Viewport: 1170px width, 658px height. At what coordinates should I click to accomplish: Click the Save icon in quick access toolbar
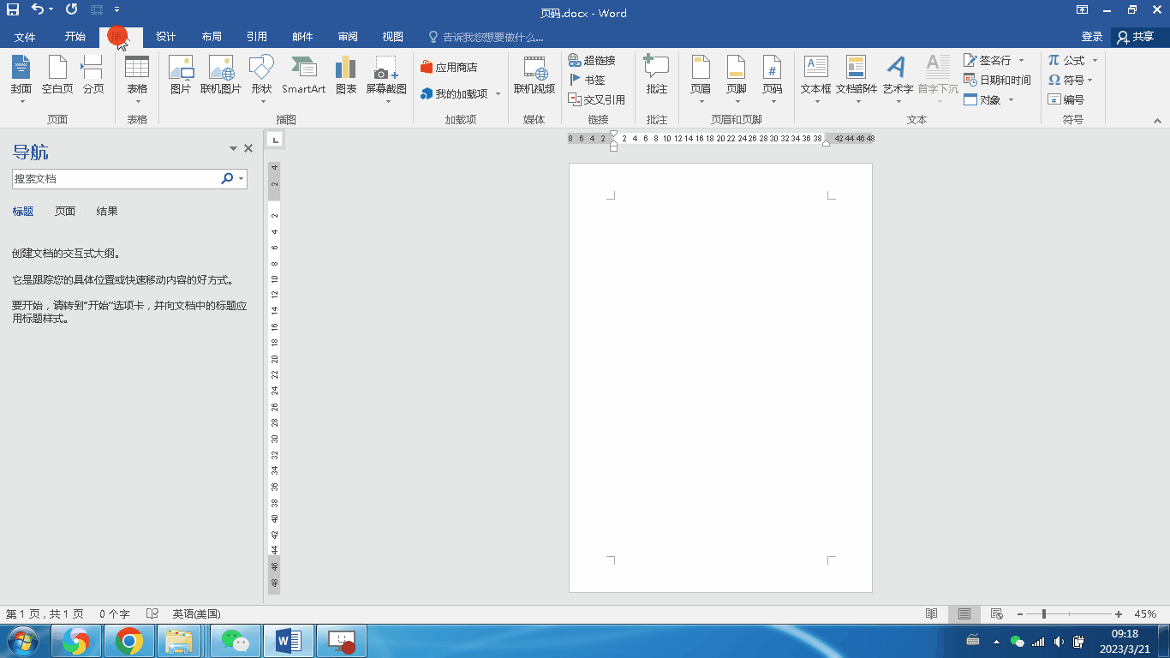13,9
